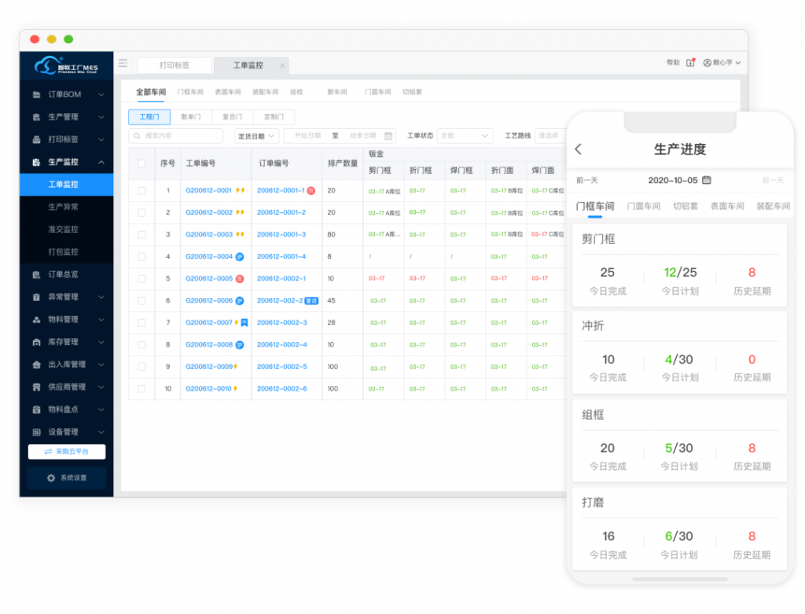Open work order link G200612-0001

coord(208,190)
